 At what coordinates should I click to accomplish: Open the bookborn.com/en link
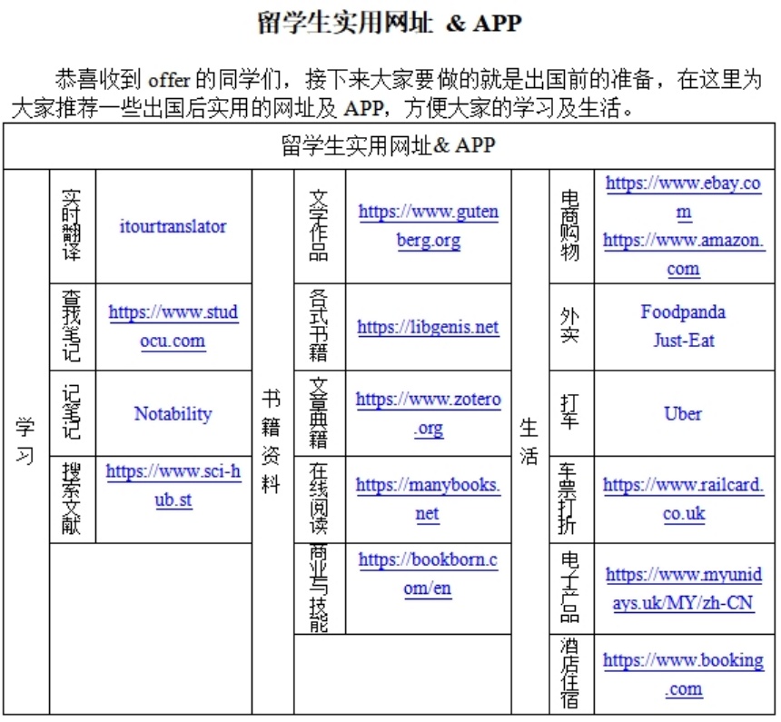(x=428, y=560)
